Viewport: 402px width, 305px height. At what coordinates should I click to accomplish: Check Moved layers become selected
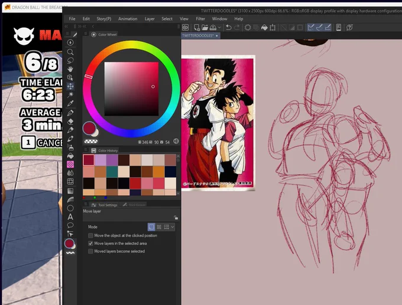click(90, 251)
